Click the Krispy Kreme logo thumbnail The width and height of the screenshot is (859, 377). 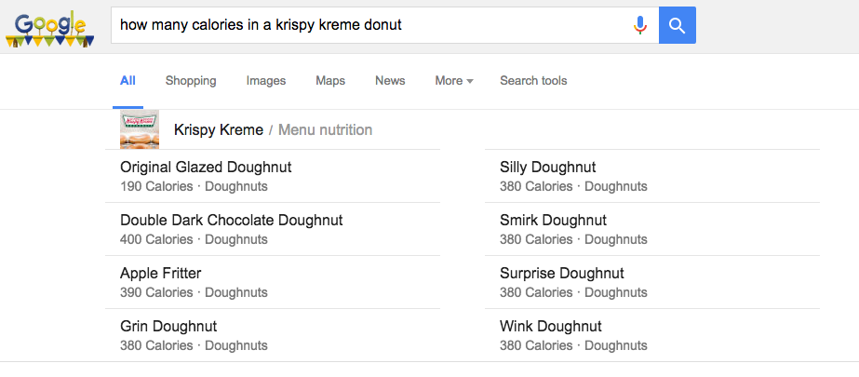point(140,129)
